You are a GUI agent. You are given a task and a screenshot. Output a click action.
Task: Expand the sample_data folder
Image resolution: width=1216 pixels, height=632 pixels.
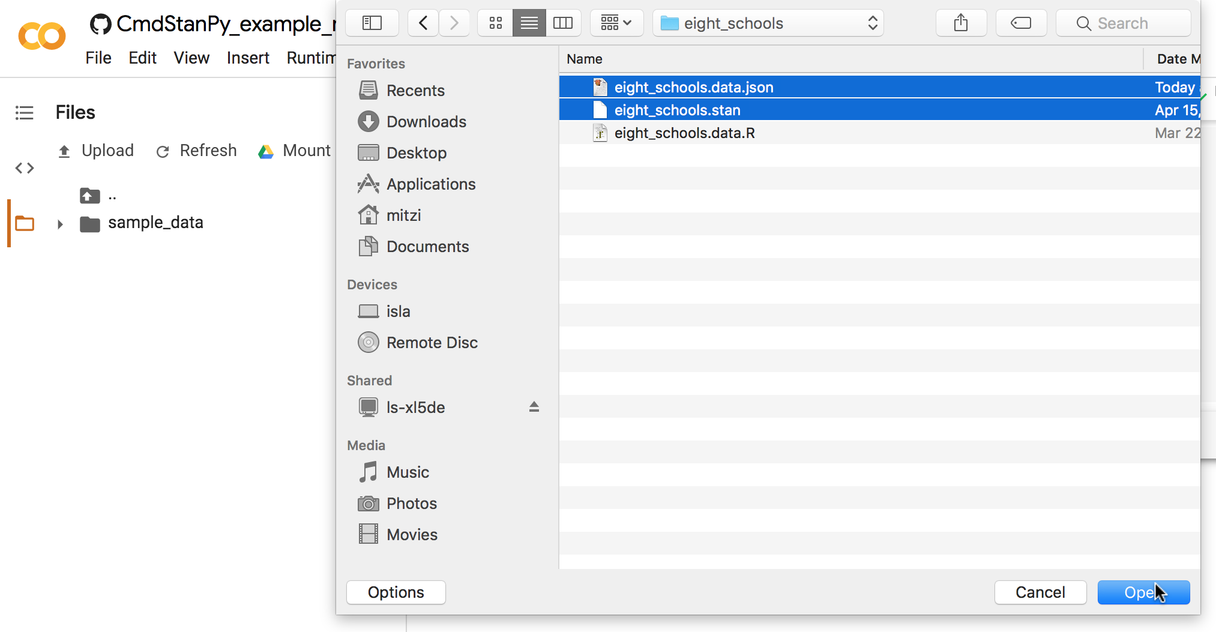pos(60,224)
